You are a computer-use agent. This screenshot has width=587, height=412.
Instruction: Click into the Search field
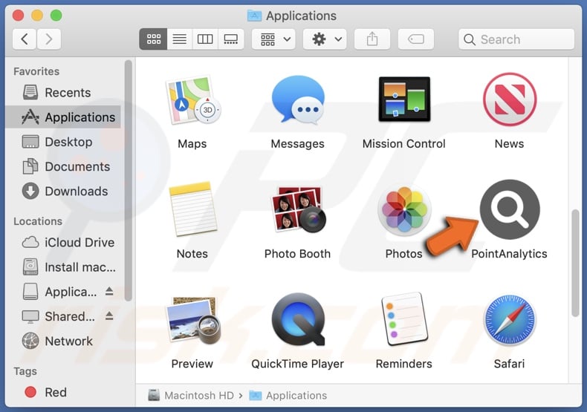click(516, 39)
